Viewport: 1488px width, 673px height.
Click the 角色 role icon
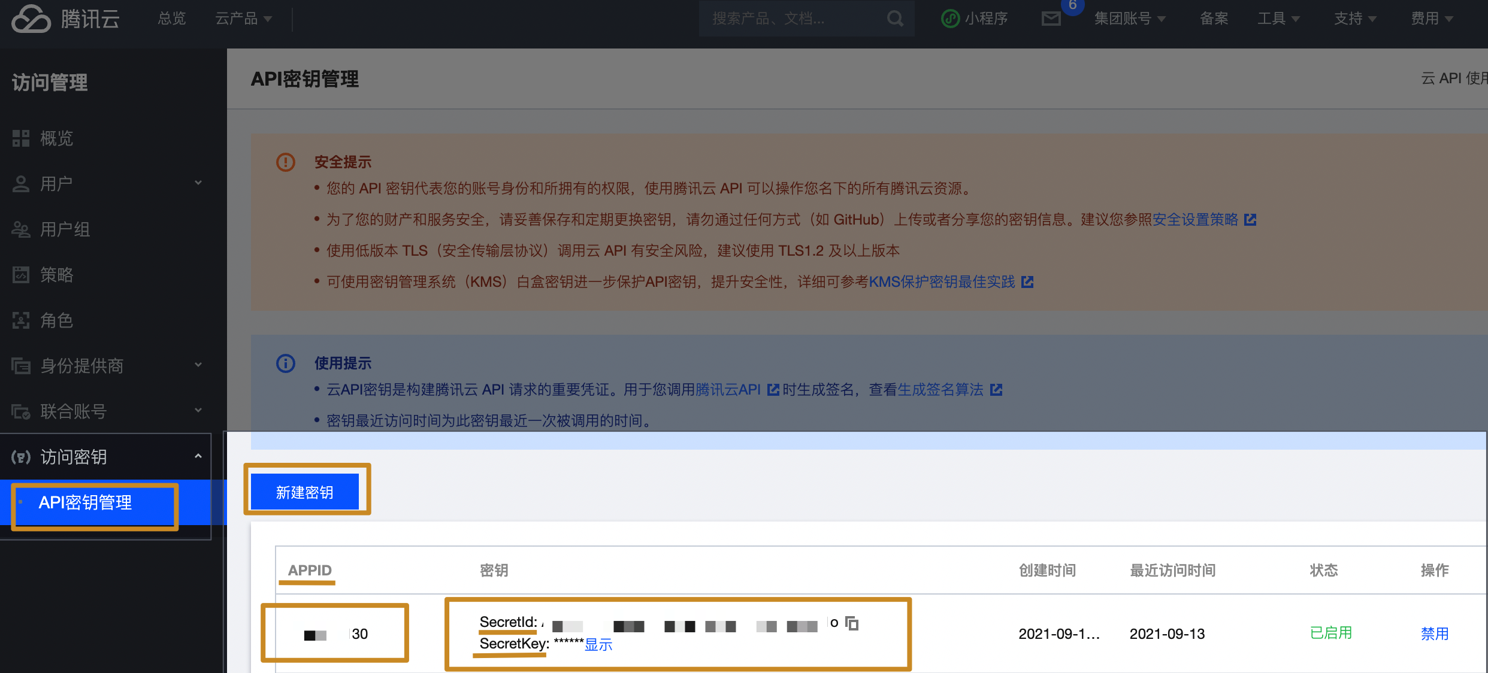point(21,320)
